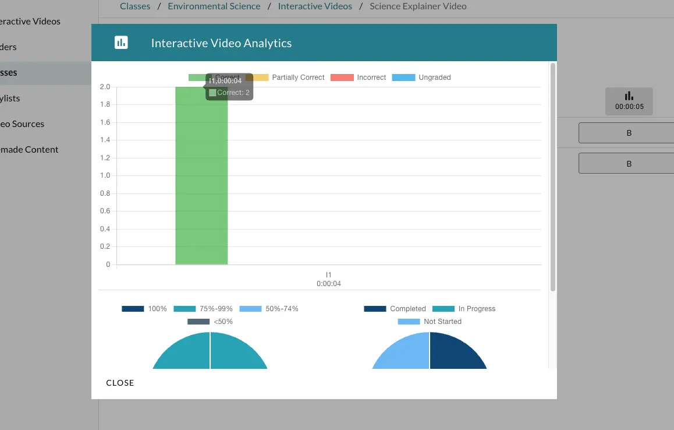Open the Environmental Science breadcrumb link
Image resolution: width=674 pixels, height=430 pixels.
(x=214, y=6)
